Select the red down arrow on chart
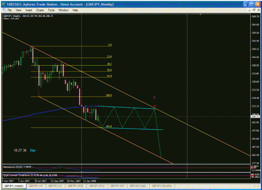This screenshot has width=262, height=190. (x=154, y=98)
